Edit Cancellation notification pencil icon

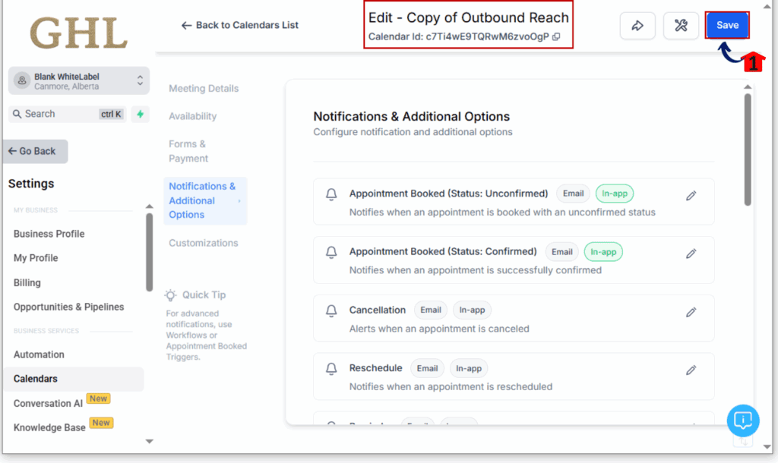691,312
